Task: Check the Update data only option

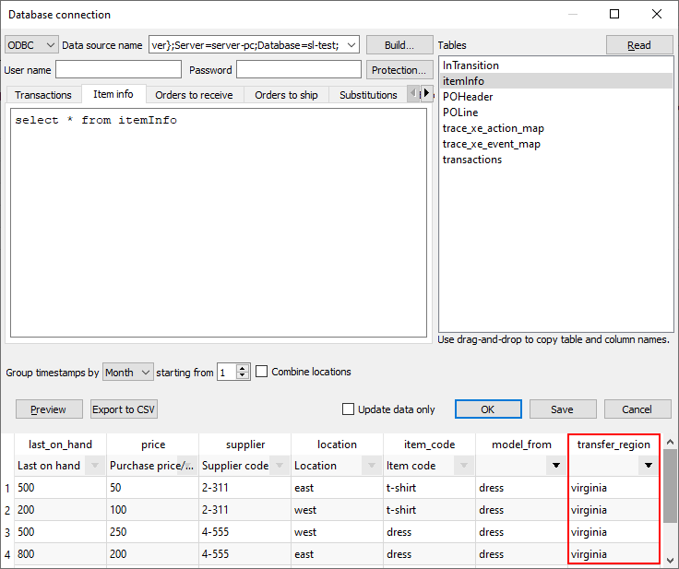Action: [x=348, y=409]
